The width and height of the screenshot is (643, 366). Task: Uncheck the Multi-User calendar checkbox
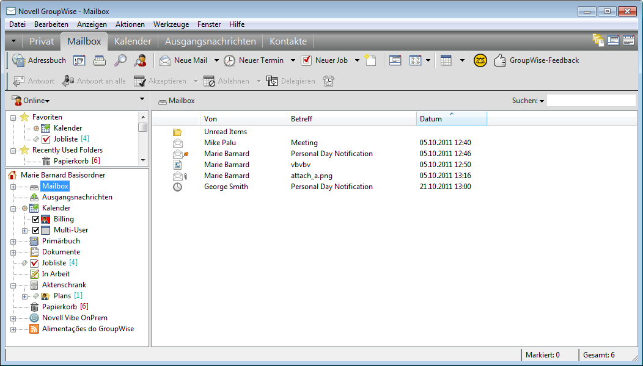click(35, 231)
